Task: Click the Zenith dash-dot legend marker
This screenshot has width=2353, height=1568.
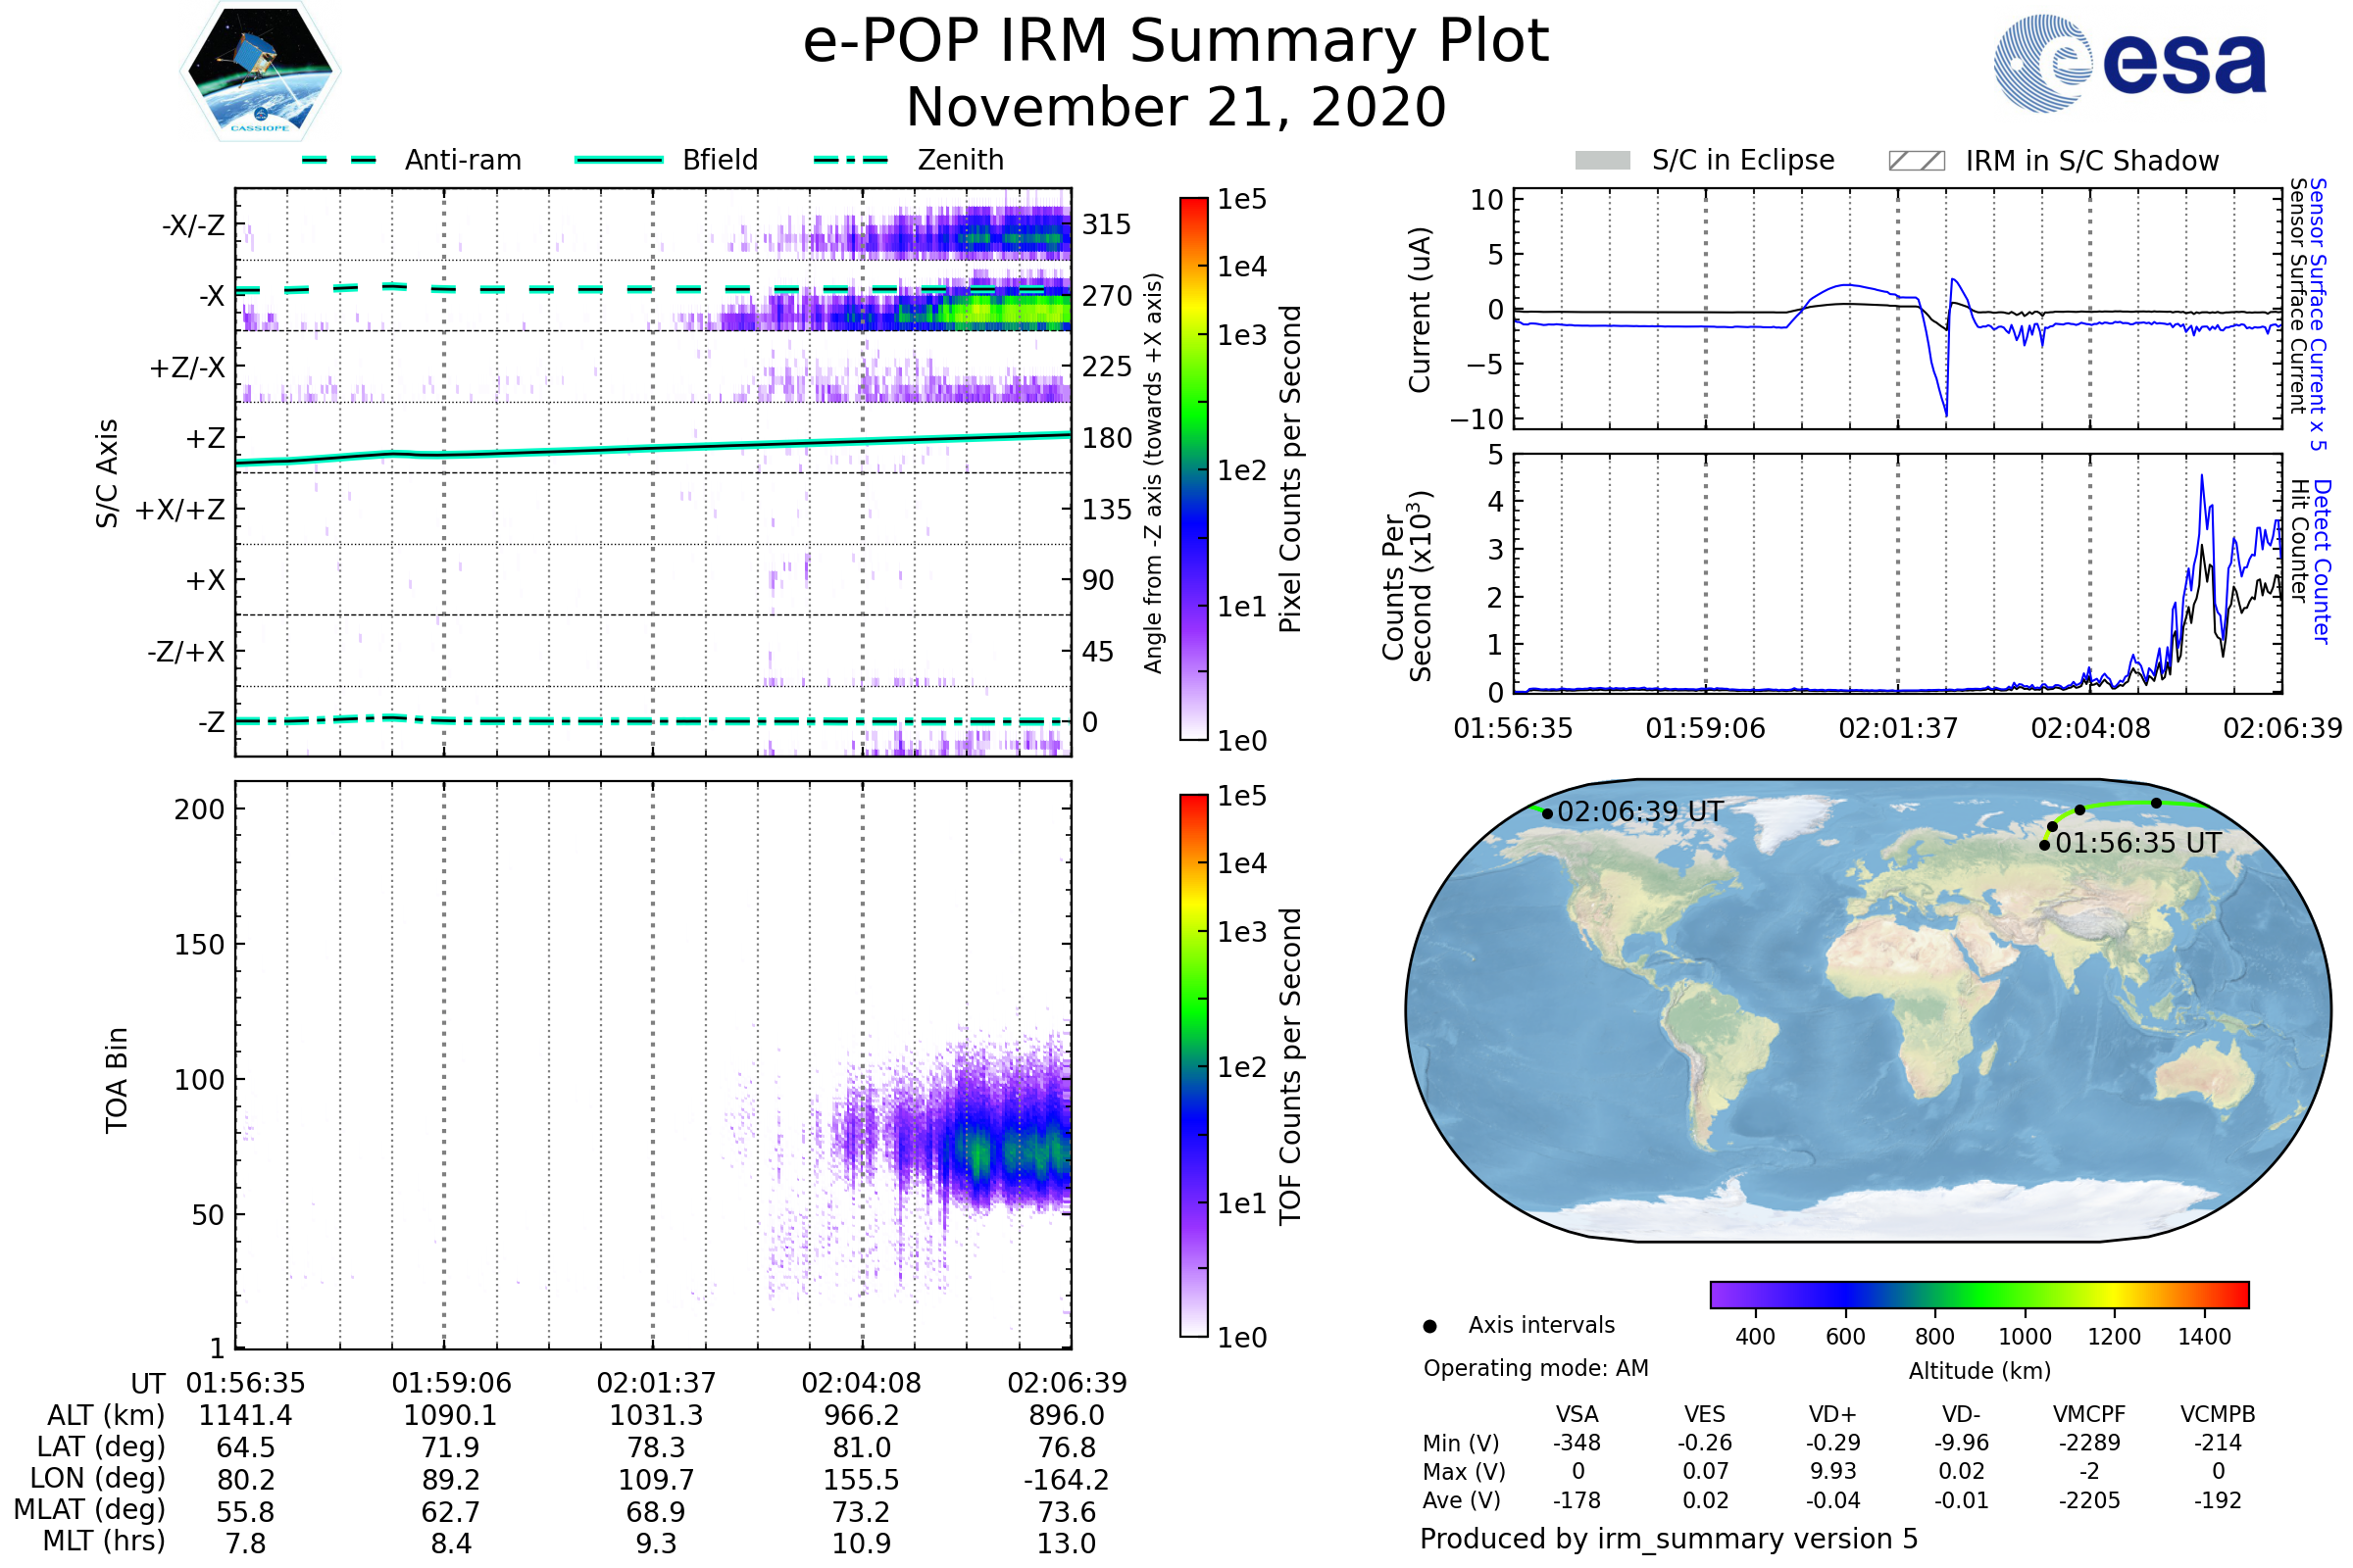Action: click(851, 160)
